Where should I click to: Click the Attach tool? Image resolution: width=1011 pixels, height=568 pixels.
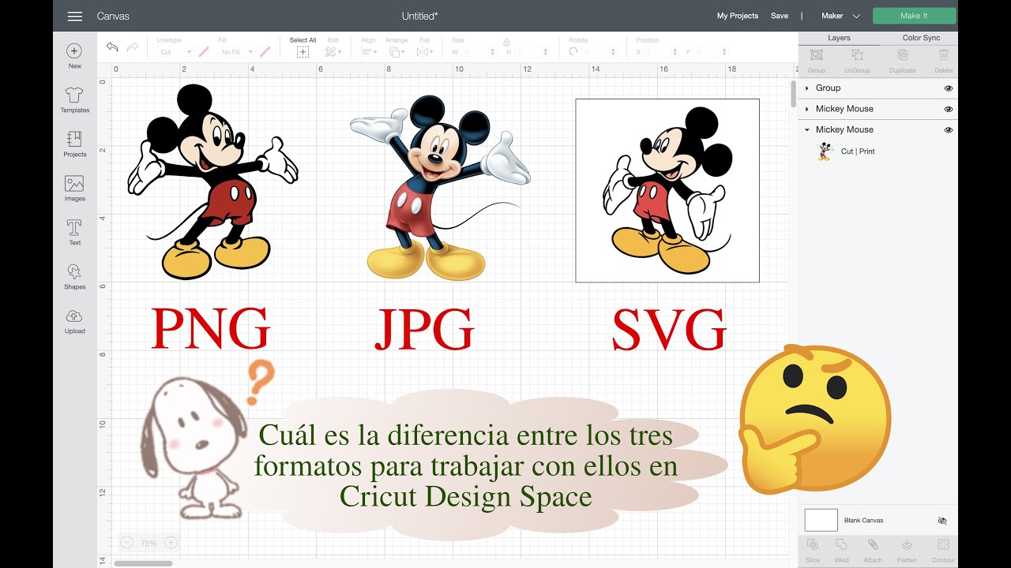(x=873, y=550)
